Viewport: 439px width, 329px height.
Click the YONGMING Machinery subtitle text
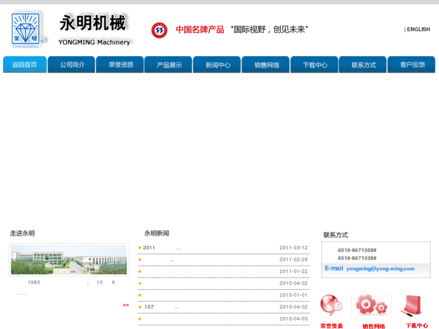pos(94,42)
